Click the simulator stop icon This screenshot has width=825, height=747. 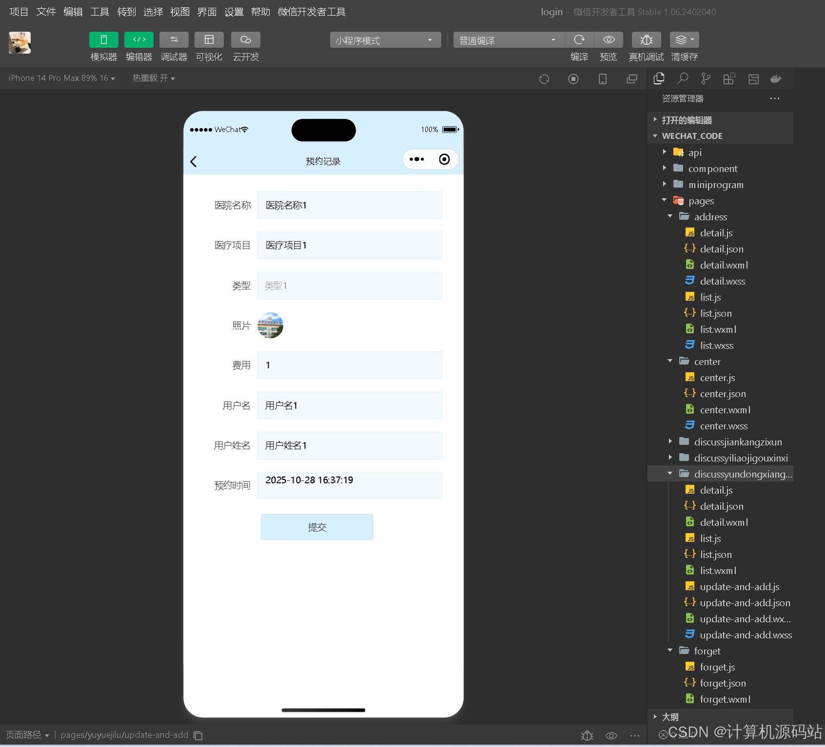click(x=573, y=79)
